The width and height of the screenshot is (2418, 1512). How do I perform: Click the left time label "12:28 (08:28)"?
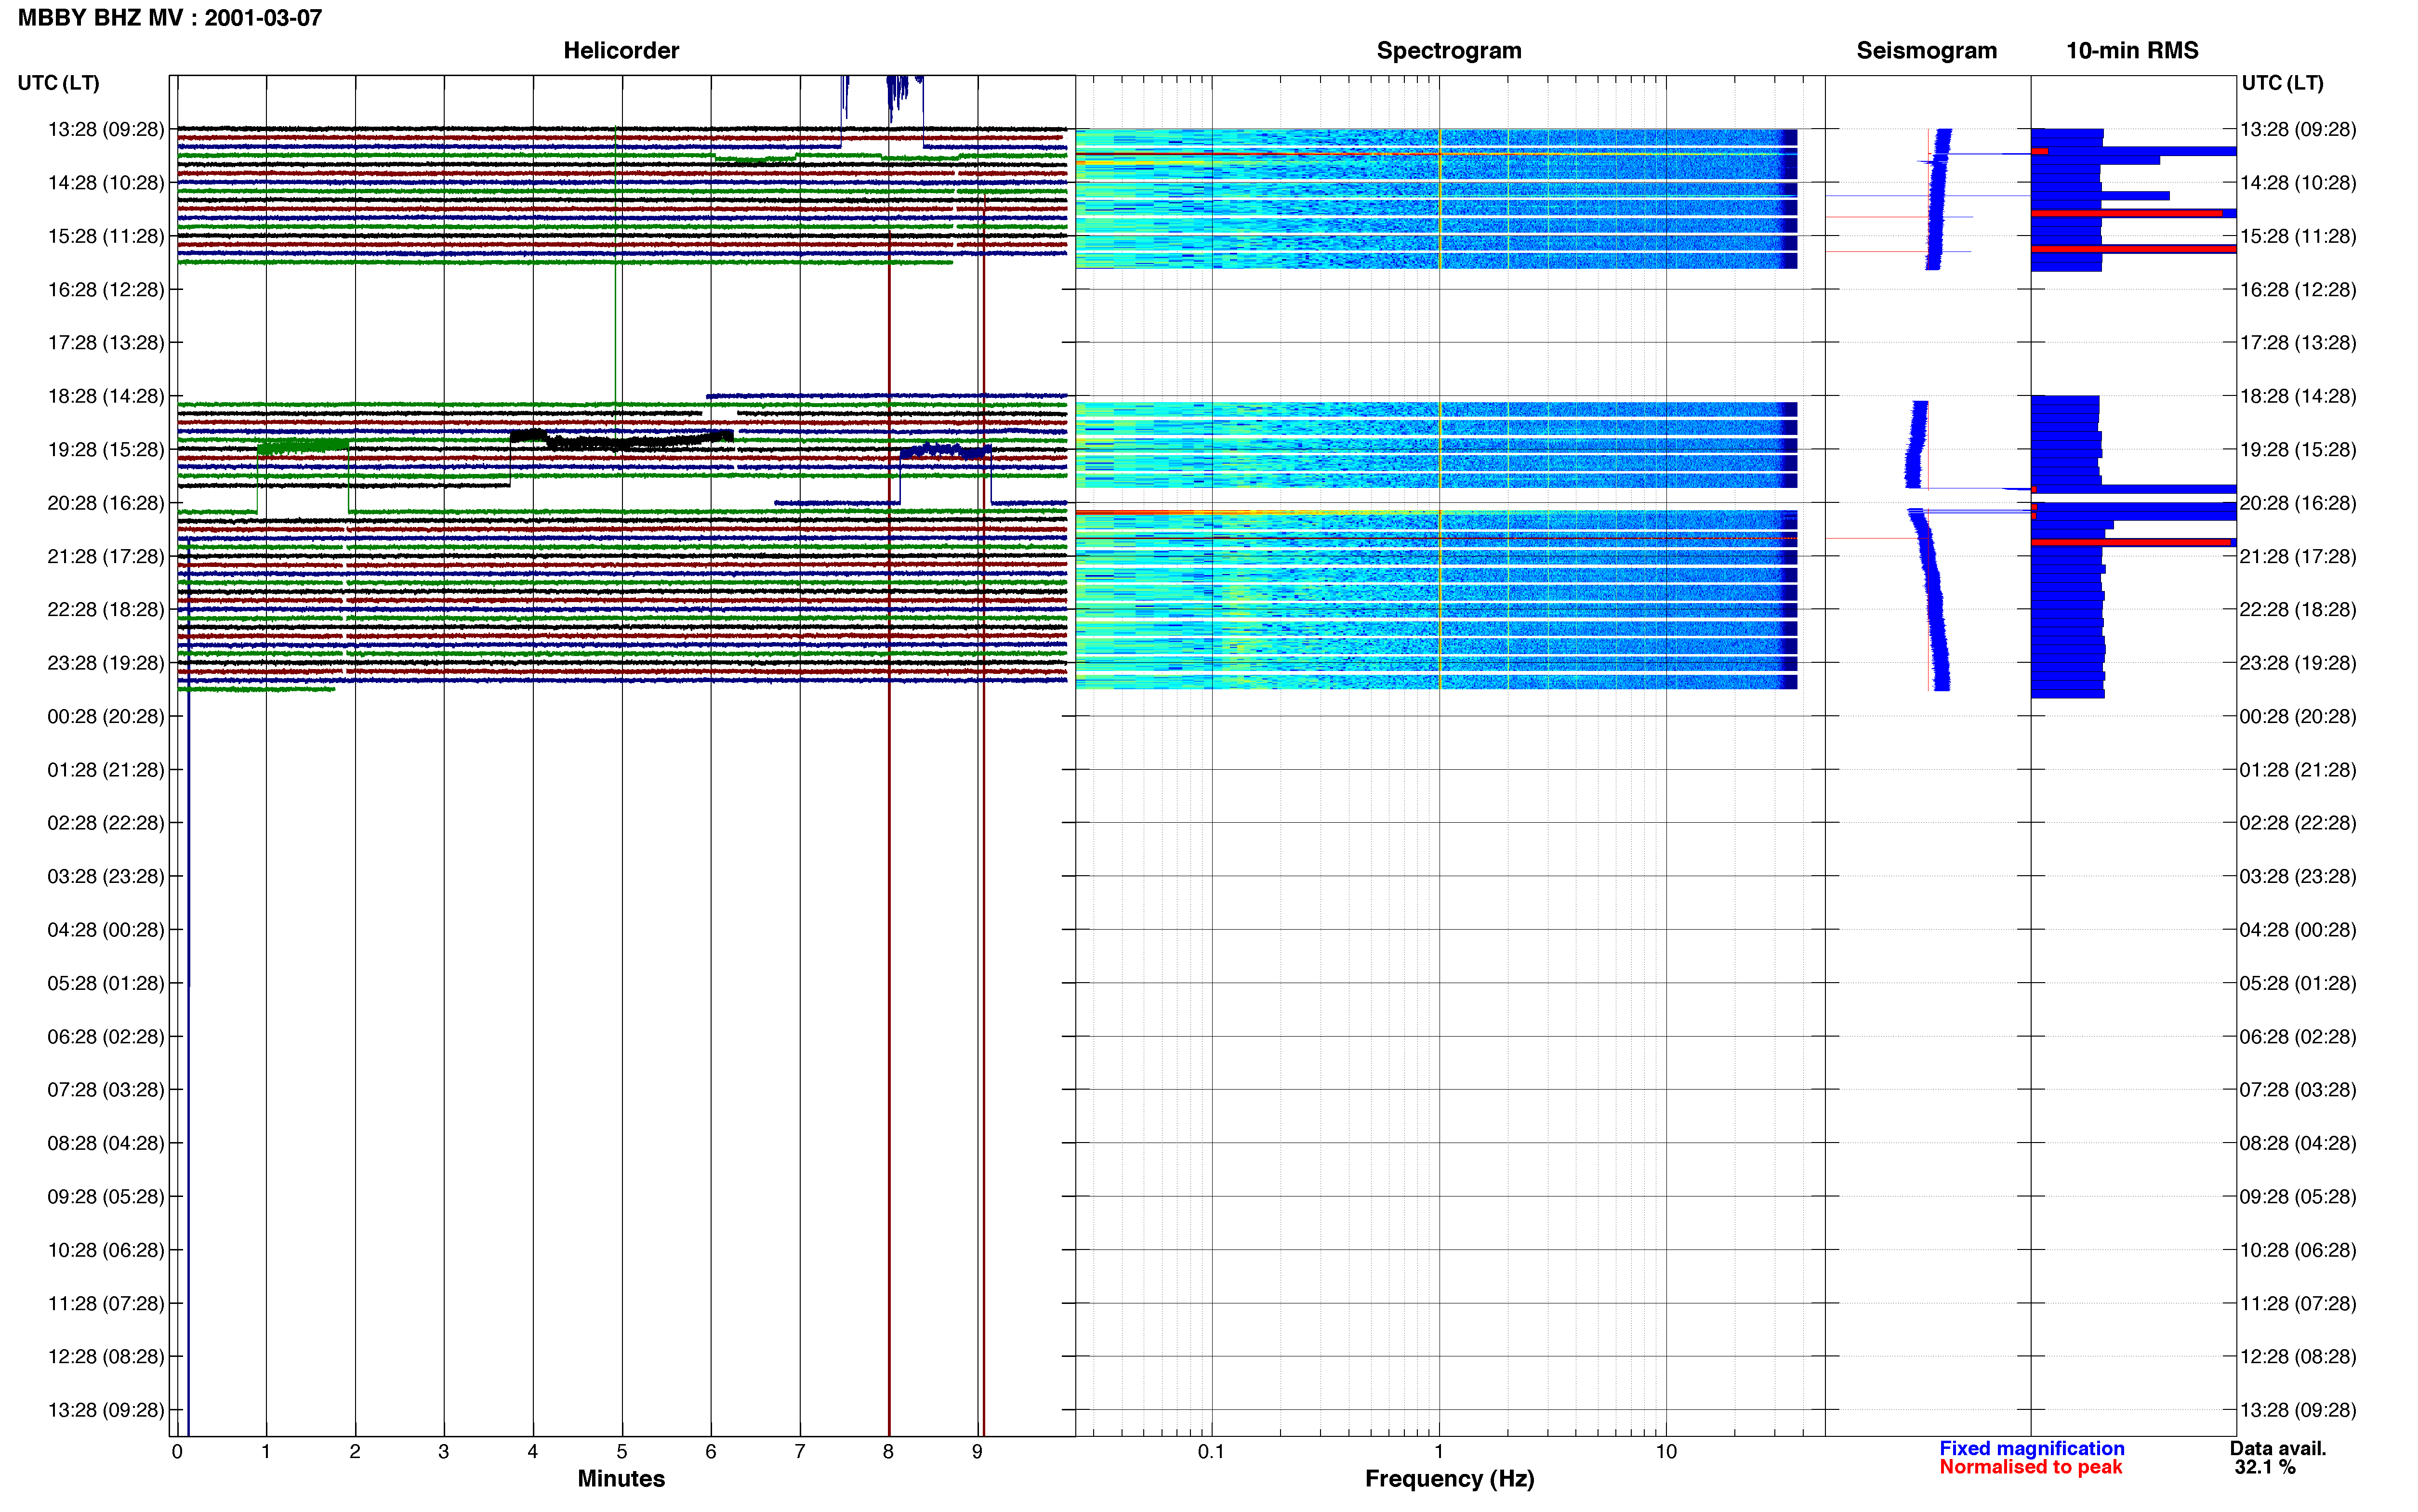[x=106, y=1357]
